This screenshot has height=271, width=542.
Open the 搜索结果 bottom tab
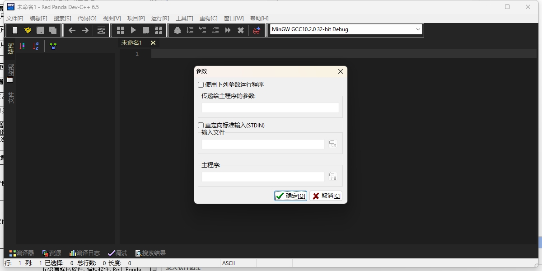pyautogui.click(x=150, y=253)
